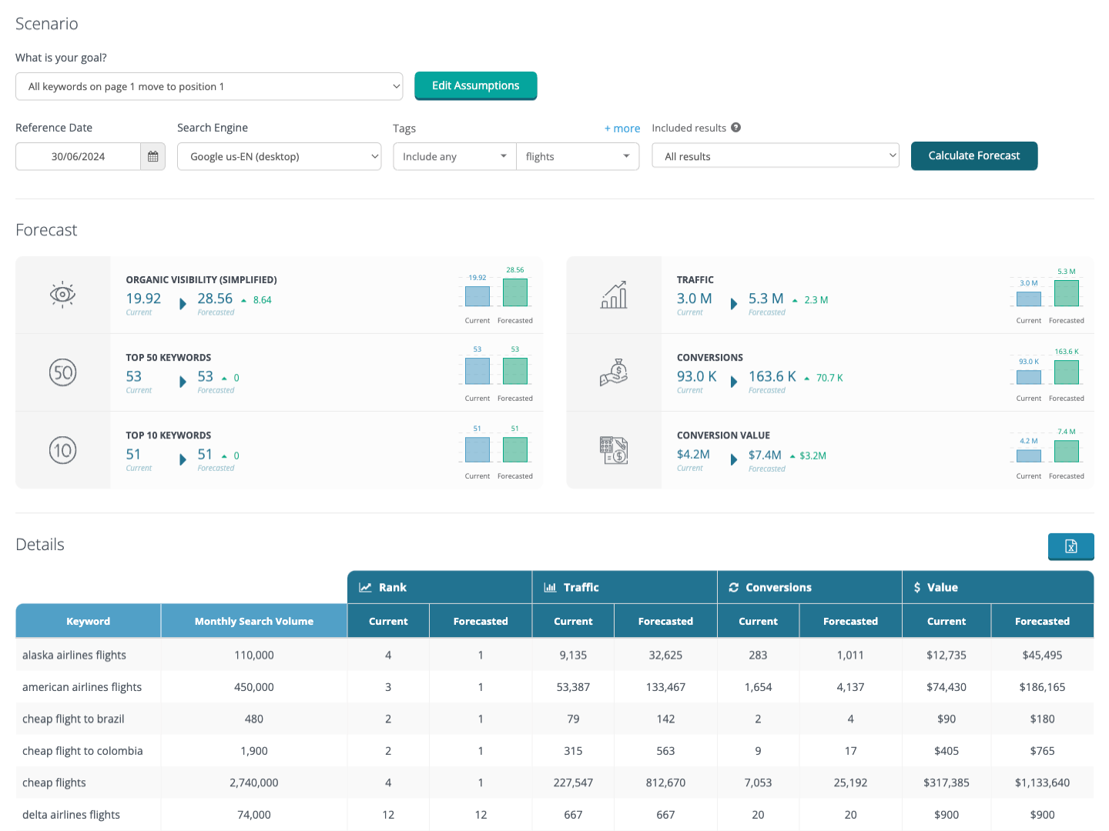The image size is (1109, 831).
Task: Click Traffic Forecasted column header
Action: coord(665,621)
